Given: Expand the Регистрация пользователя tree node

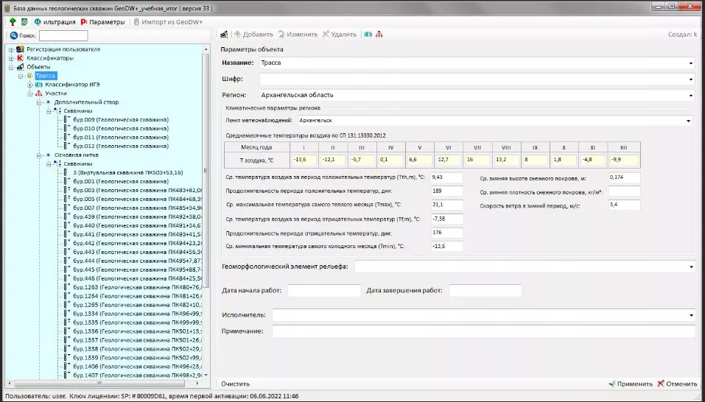Looking at the screenshot, I should 11,49.
